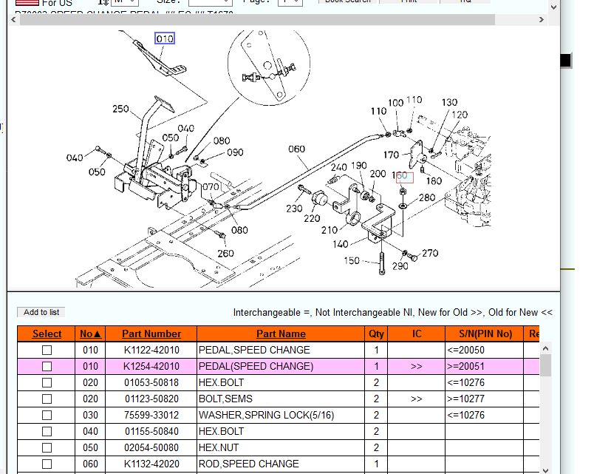This screenshot has height=474, width=594.
Task: Select checkbox for HEX.BOLT 01053-50818
Action: (47, 382)
